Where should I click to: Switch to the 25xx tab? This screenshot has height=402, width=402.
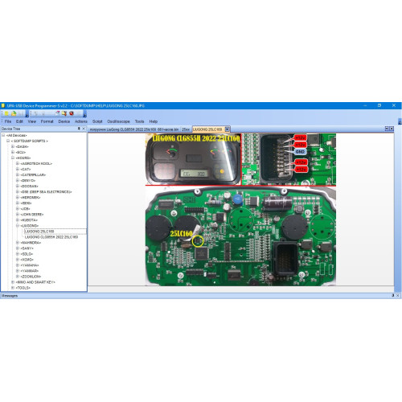(x=186, y=129)
